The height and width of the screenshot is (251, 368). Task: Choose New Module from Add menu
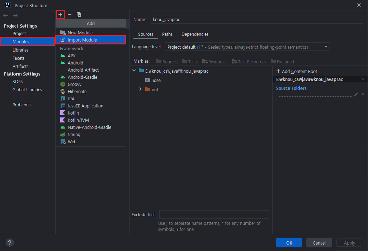91,33
